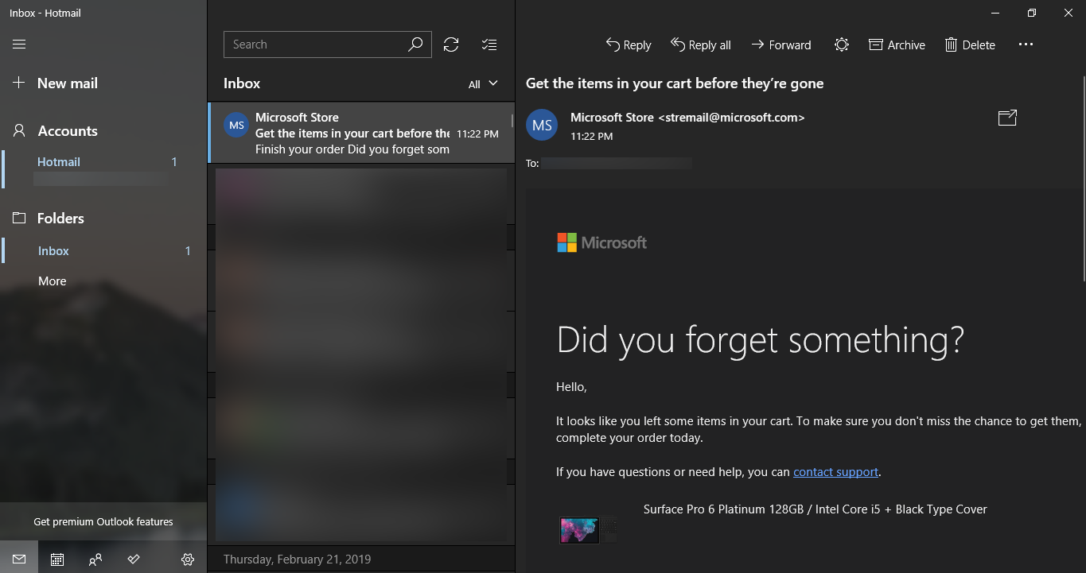Open the To Do checkmark icon
This screenshot has height=573, width=1086.
pyautogui.click(x=134, y=559)
